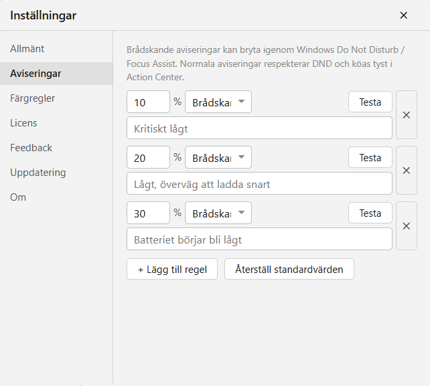Remove the 10% notification rule

pyautogui.click(x=407, y=115)
